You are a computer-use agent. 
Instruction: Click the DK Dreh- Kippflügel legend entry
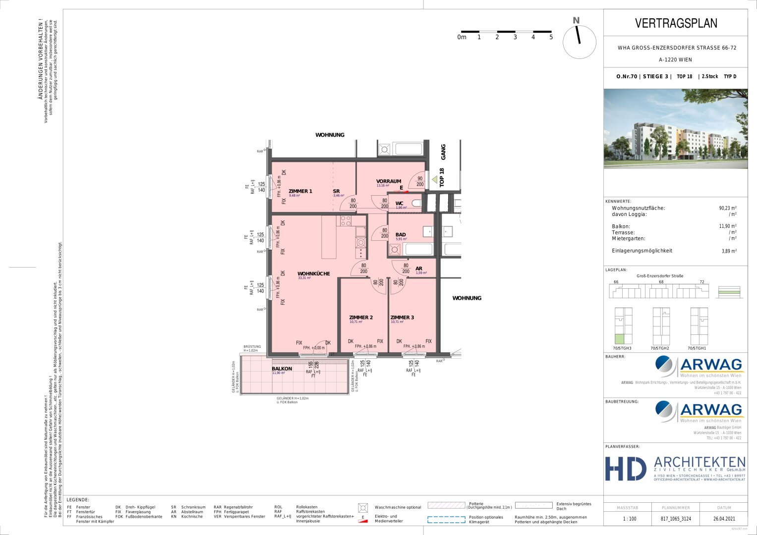135,507
